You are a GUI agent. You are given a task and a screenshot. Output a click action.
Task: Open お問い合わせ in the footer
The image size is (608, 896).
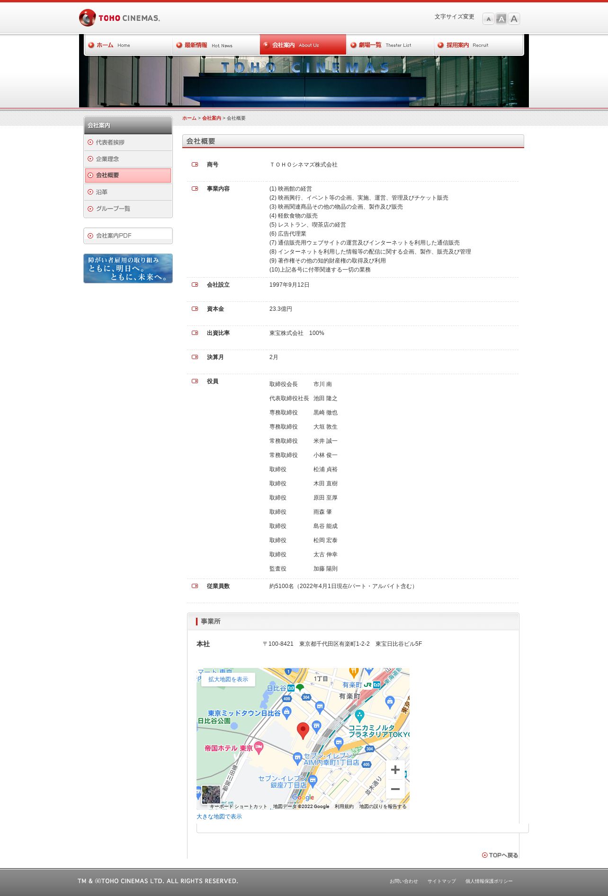point(404,881)
